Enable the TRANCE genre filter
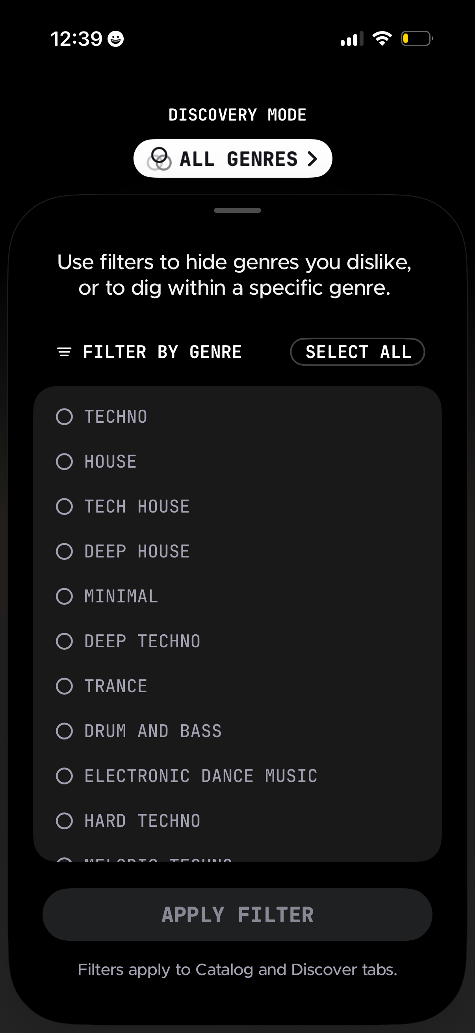Screen dimensions: 475x1033 [65, 686]
